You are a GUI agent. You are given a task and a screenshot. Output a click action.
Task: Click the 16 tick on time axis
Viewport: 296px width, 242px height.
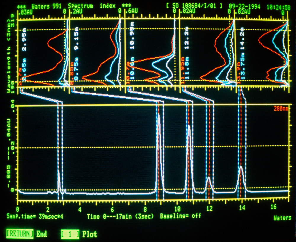pos(274,207)
